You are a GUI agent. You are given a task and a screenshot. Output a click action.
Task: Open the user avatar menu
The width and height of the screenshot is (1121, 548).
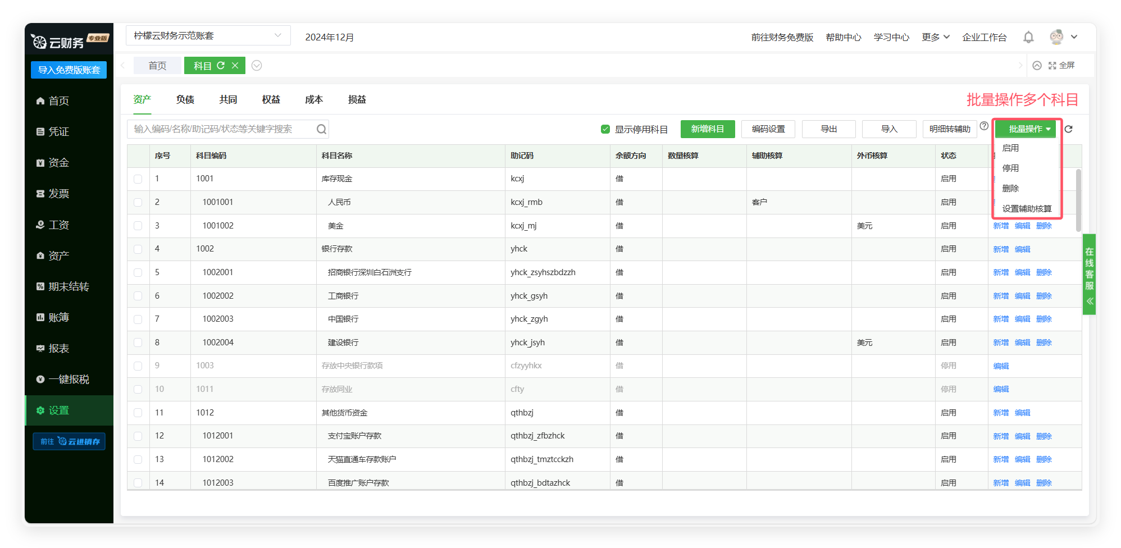tap(1057, 37)
